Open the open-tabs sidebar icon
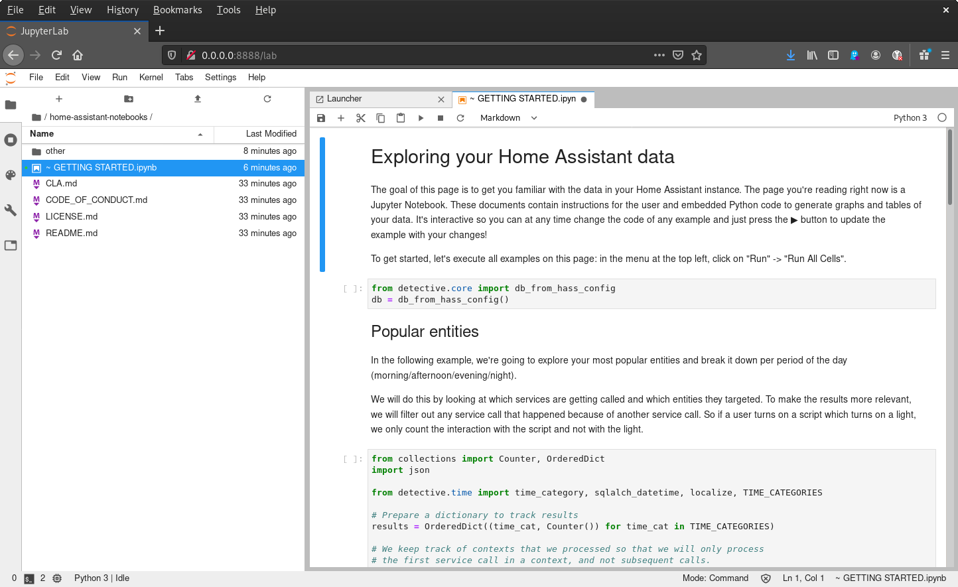Viewport: 958px width, 587px height. pyautogui.click(x=11, y=245)
